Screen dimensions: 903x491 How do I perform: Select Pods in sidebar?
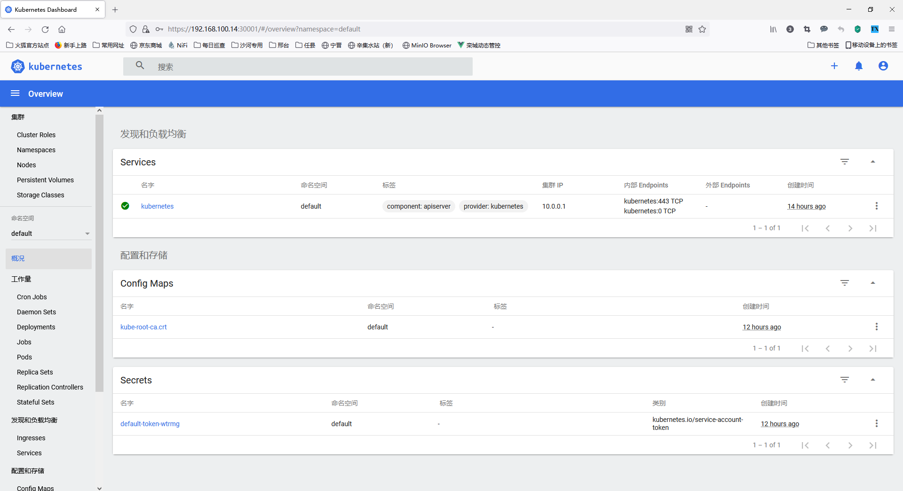click(x=24, y=357)
